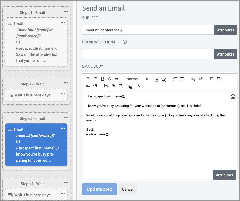Click the Update step button
The height and width of the screenshot is (201, 240).
(x=99, y=189)
